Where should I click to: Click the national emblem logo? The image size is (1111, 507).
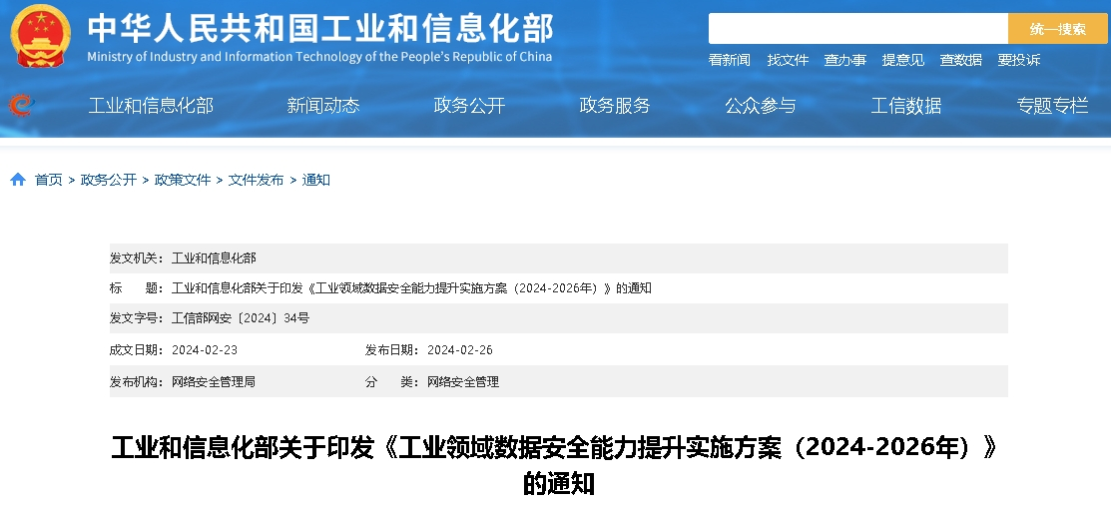click(40, 35)
